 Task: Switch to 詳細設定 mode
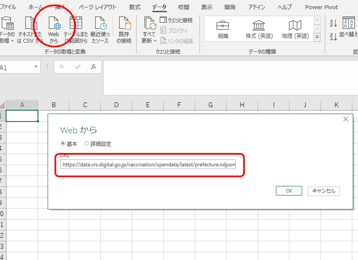click(87, 144)
